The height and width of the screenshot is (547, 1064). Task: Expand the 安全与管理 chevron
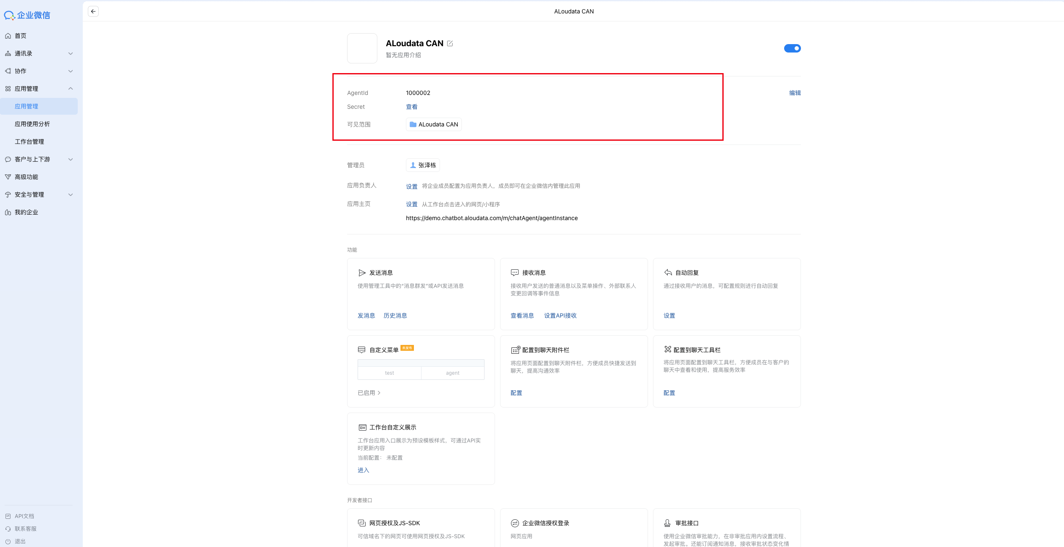(x=71, y=195)
